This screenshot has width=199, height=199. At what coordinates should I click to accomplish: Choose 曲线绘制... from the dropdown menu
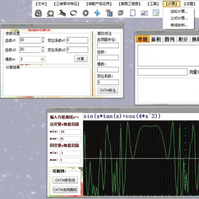point(179,25)
